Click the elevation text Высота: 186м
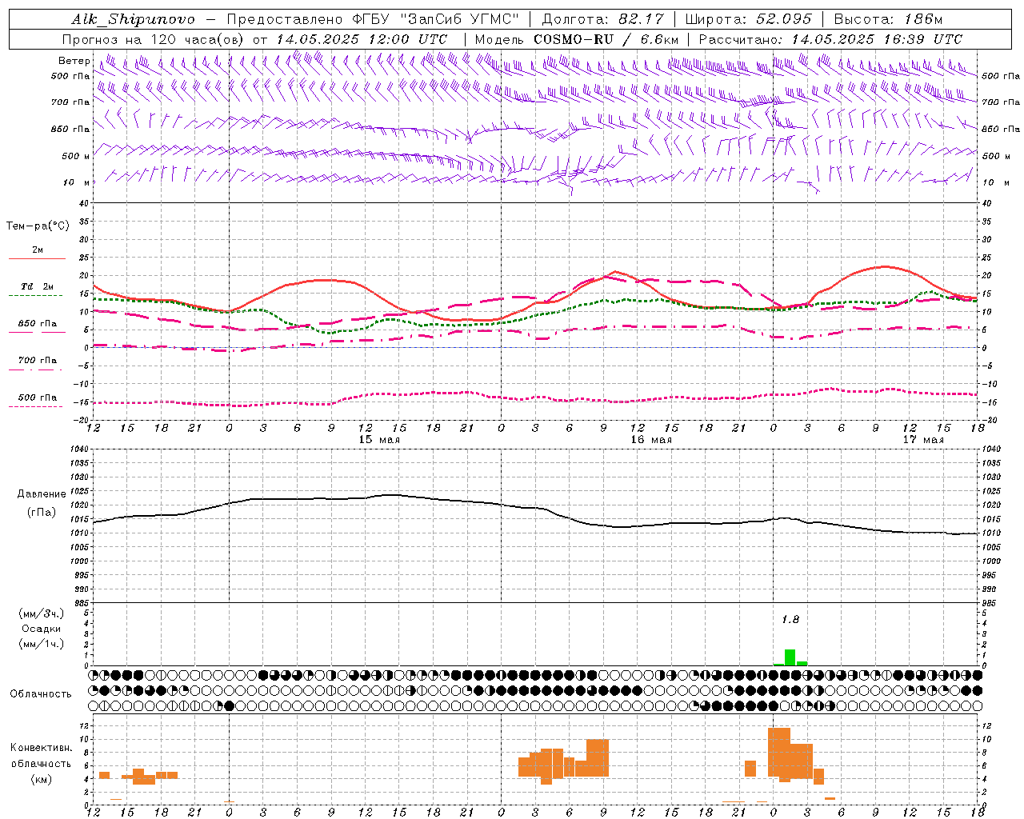Screen dimensions: 1024x819 pos(888,19)
